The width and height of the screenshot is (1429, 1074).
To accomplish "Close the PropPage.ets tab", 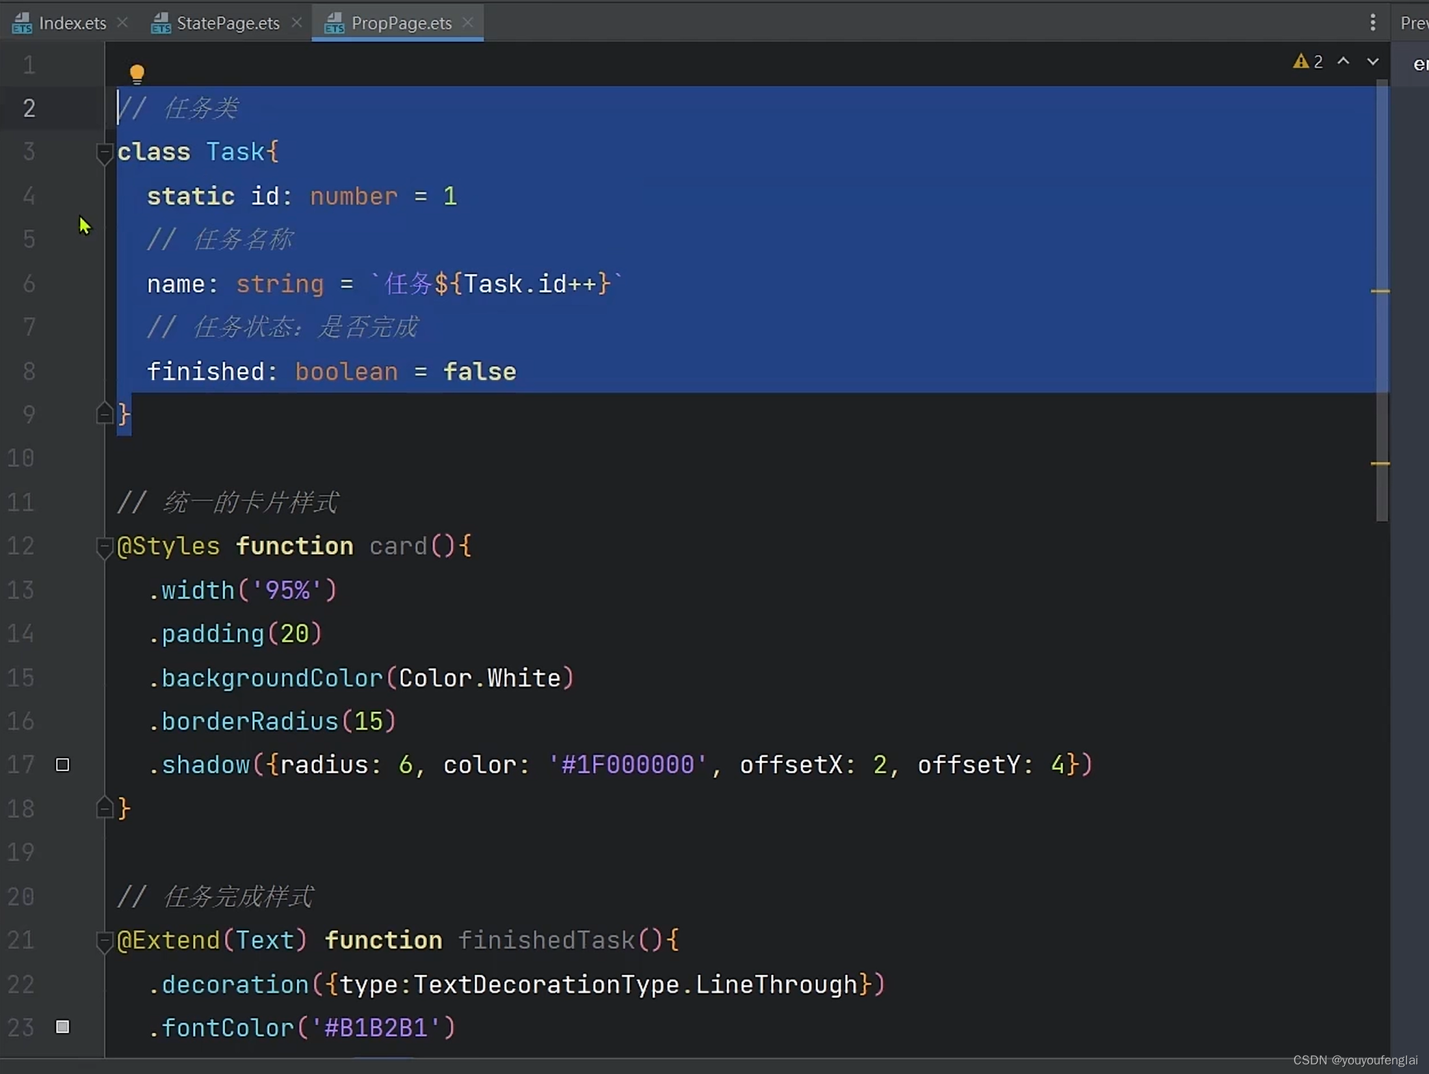I will click(x=468, y=23).
